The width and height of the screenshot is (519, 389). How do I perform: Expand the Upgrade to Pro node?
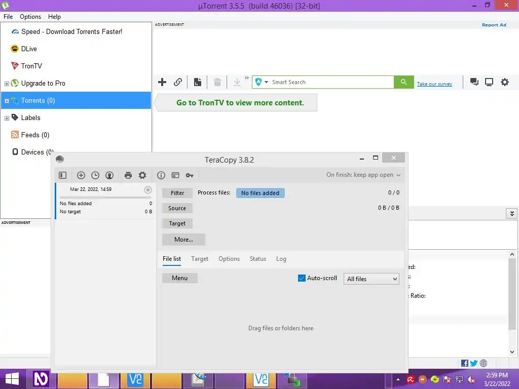pyautogui.click(x=7, y=84)
